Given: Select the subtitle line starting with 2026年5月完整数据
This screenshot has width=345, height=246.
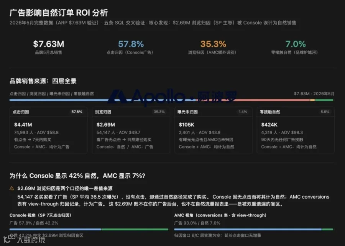Looking at the screenshot, I should pos(153,23).
